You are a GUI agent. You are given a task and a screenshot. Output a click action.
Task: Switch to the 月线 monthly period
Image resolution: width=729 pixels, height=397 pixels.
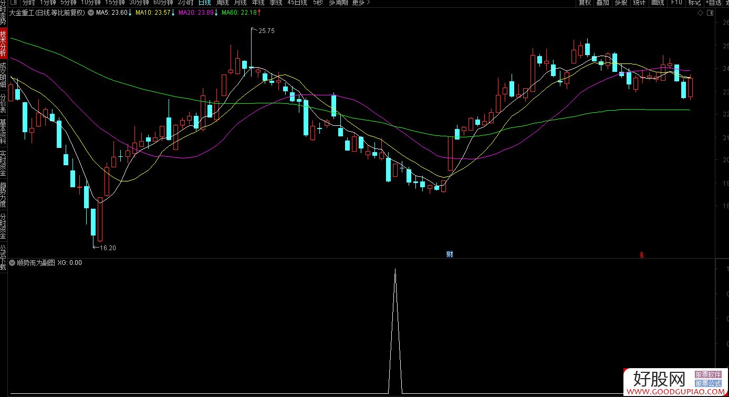[x=241, y=3]
